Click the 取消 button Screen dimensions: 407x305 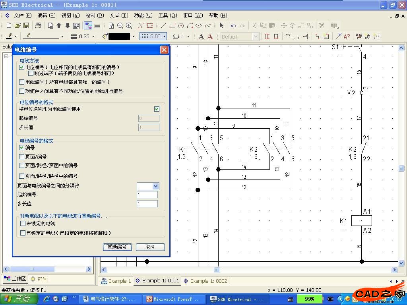(x=150, y=247)
